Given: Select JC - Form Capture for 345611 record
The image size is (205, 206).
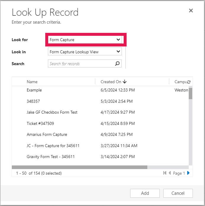Looking at the screenshot, I should point(53,146).
